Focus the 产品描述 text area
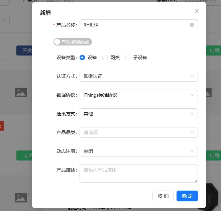 (138, 173)
